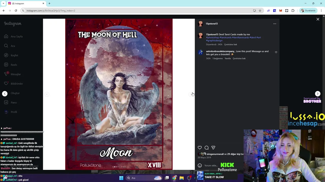
Task: Click Chrome icon in taskbar
Action: click(x=174, y=178)
